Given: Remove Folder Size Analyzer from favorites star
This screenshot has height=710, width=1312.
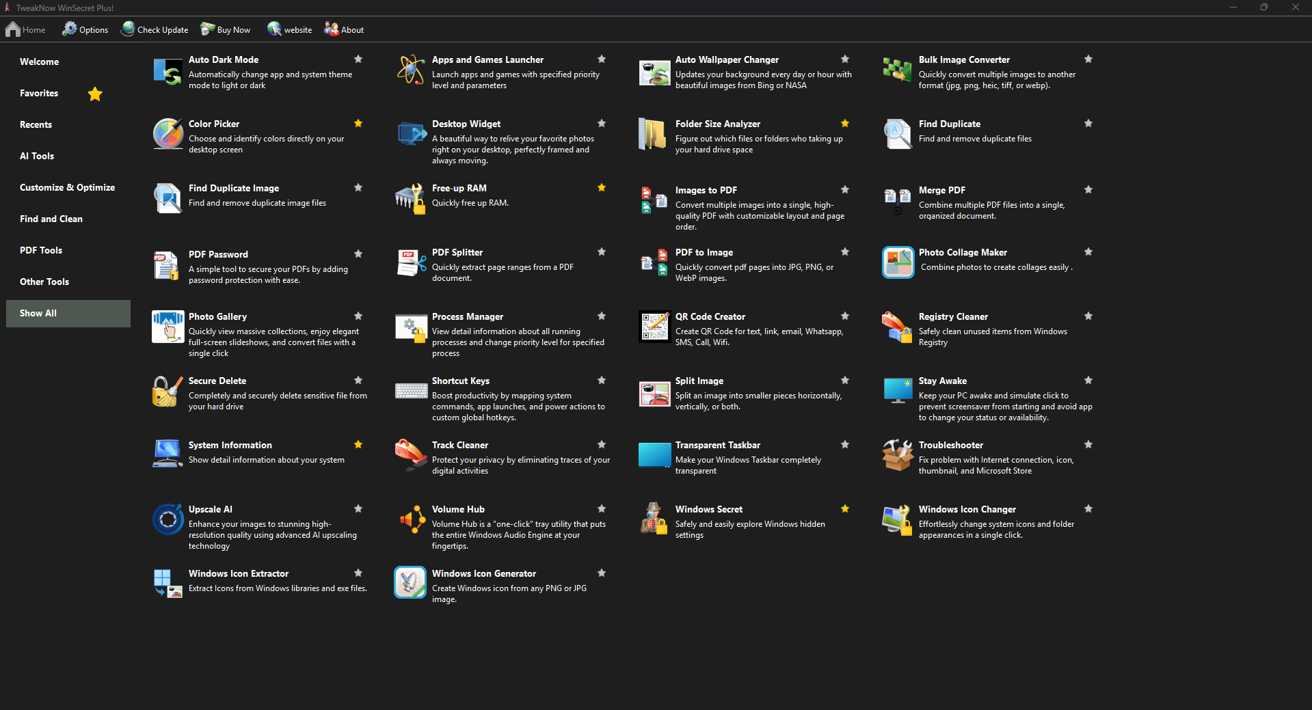Looking at the screenshot, I should (x=845, y=124).
